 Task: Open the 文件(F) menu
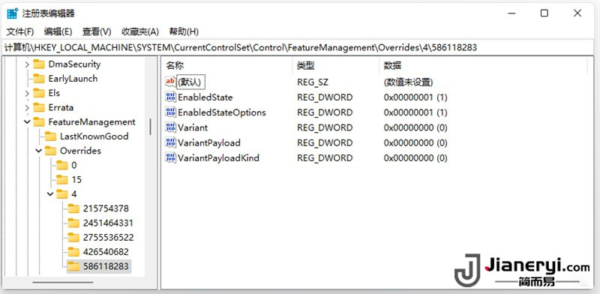pos(20,31)
